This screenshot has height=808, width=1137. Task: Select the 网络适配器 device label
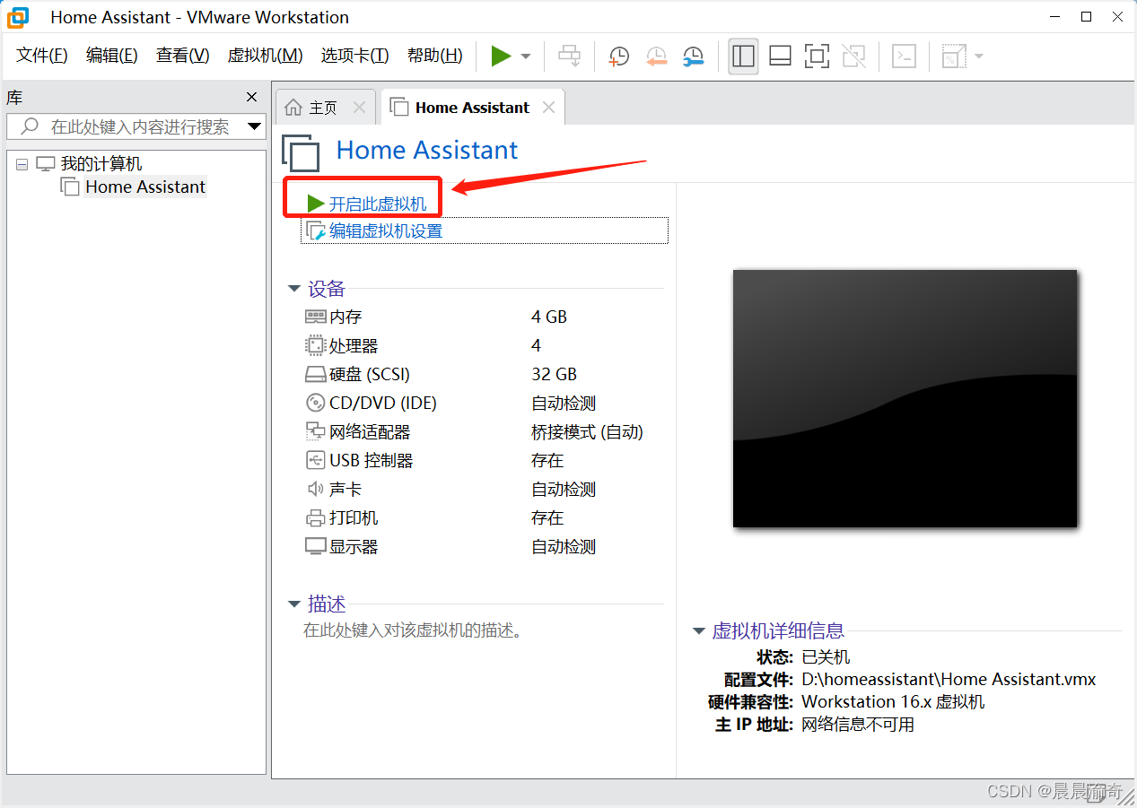(x=370, y=431)
